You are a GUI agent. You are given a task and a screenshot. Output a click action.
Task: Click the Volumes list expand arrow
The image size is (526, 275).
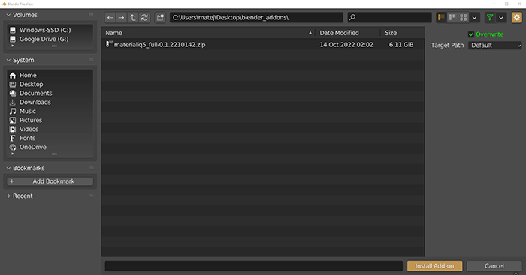pos(13,46)
